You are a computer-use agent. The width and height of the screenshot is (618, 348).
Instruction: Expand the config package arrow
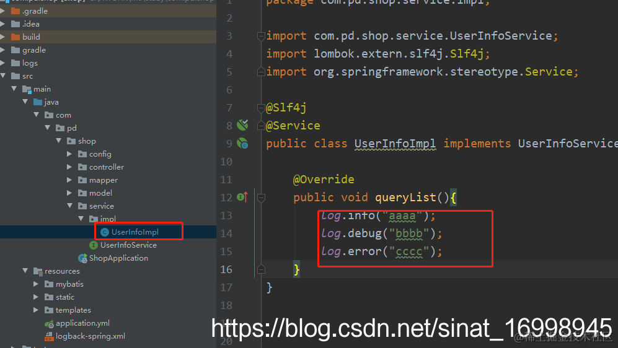point(69,154)
